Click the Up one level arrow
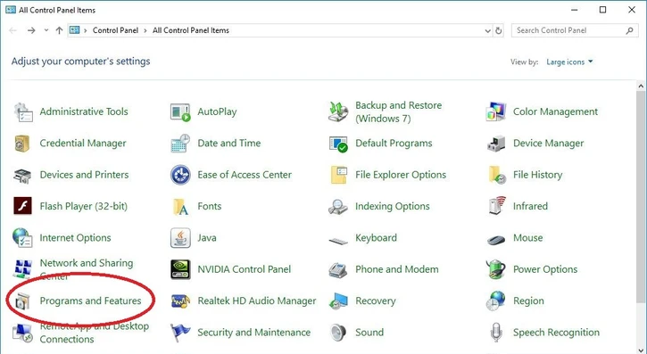The image size is (647, 354). pos(60,30)
